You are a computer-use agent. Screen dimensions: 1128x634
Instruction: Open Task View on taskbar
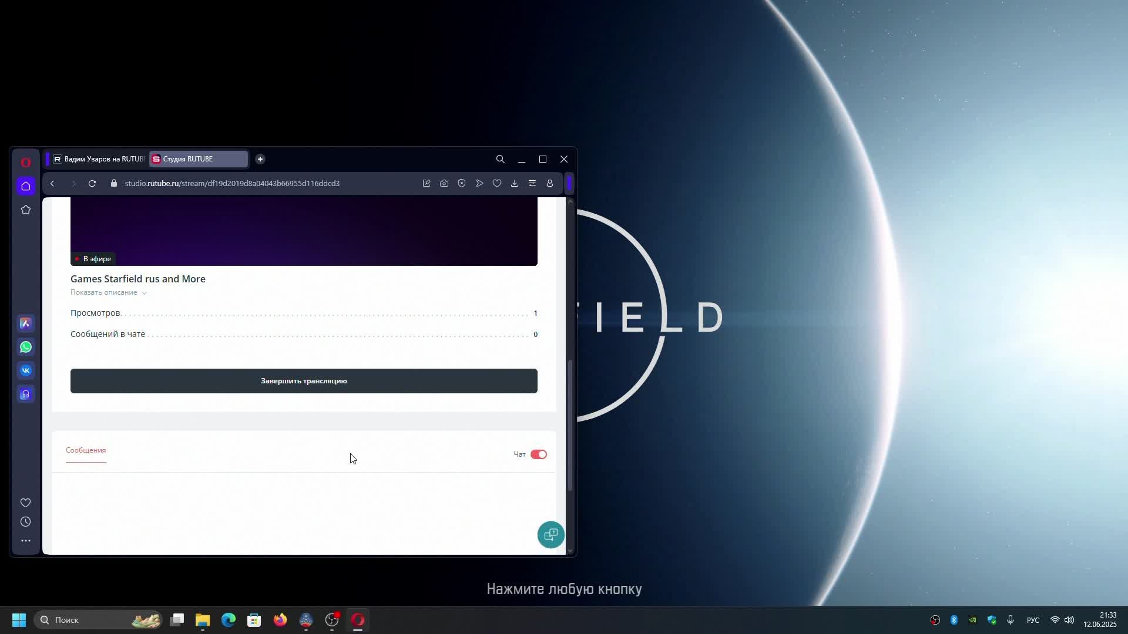(x=177, y=620)
